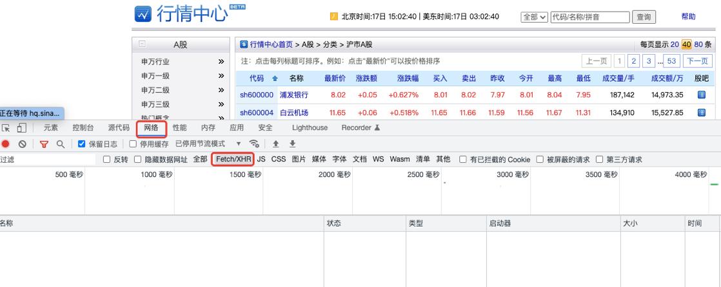Image resolution: width=721 pixels, height=287 pixels.
Task: Expand 申万行业 submenu arrow
Action: (x=221, y=61)
